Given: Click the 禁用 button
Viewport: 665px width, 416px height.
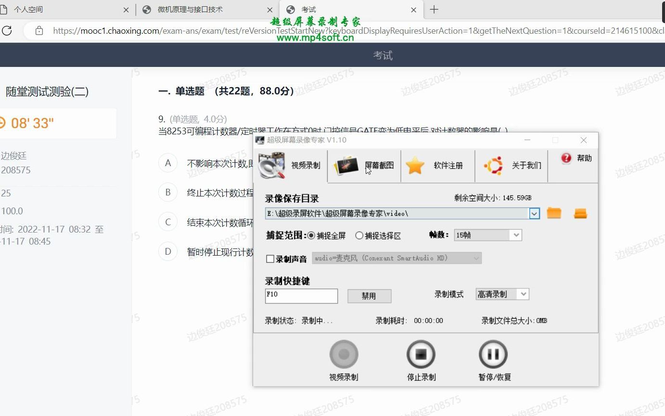Looking at the screenshot, I should coord(369,296).
